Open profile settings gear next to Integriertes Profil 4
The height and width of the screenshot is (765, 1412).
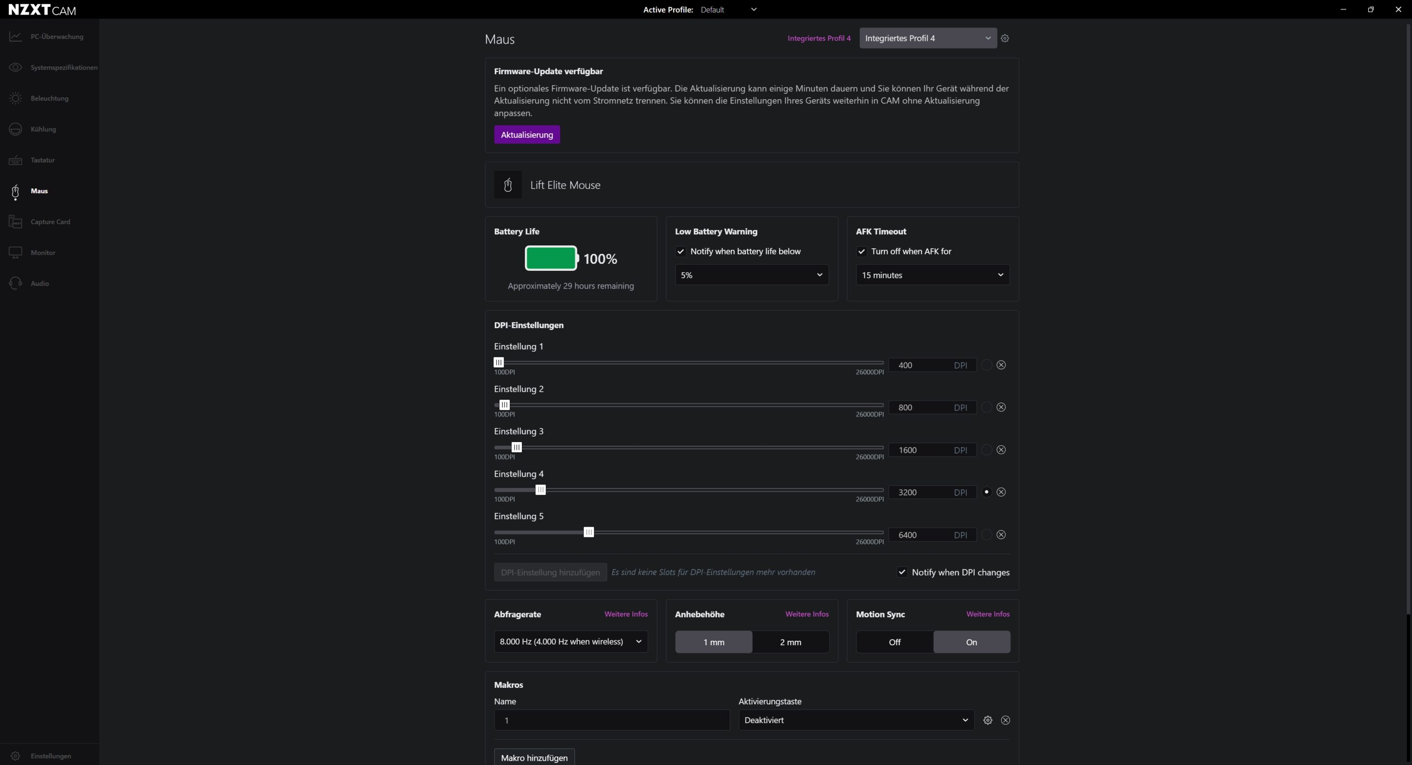click(x=1005, y=39)
